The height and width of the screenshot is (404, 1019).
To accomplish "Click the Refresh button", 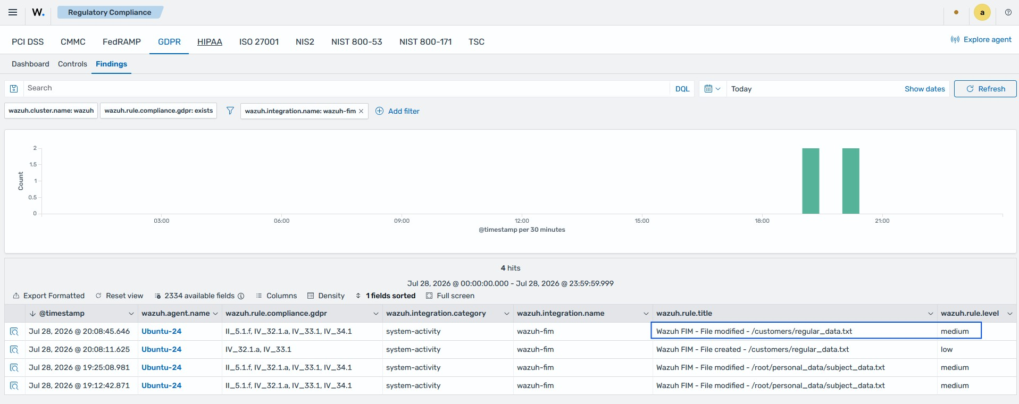I will coord(985,89).
